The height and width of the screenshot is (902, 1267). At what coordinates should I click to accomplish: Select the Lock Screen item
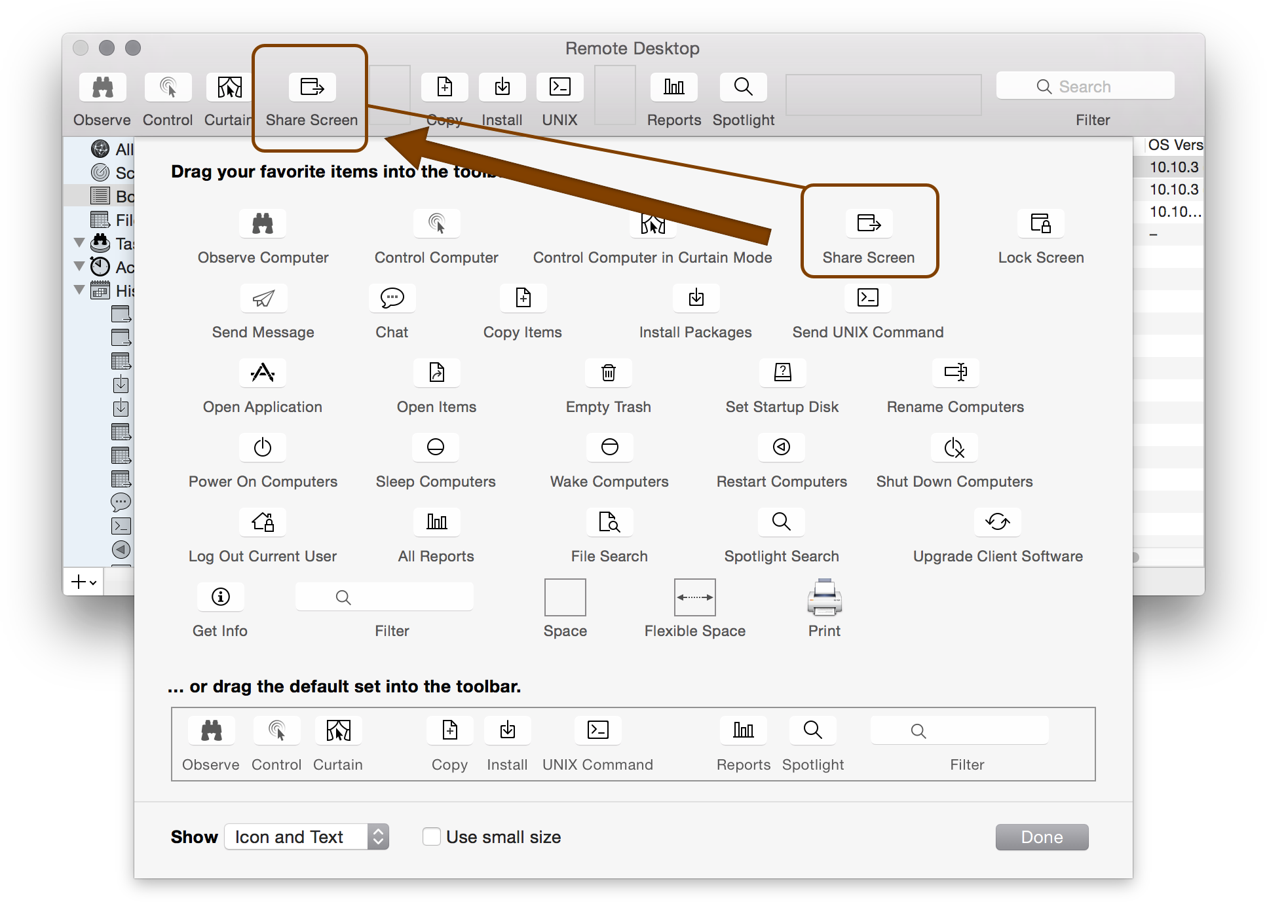[x=1041, y=224]
